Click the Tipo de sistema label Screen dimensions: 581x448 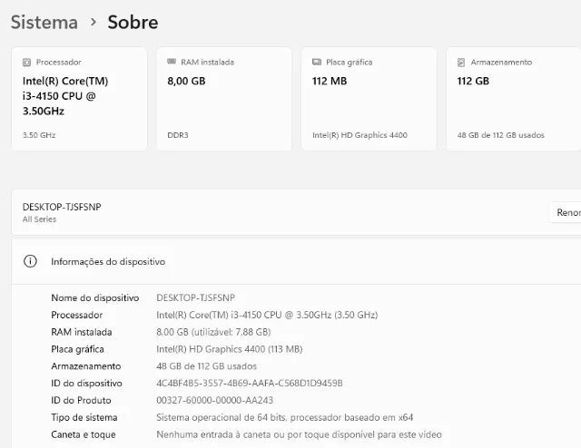84,418
